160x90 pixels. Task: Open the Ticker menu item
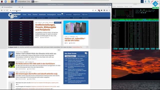[24, 14]
